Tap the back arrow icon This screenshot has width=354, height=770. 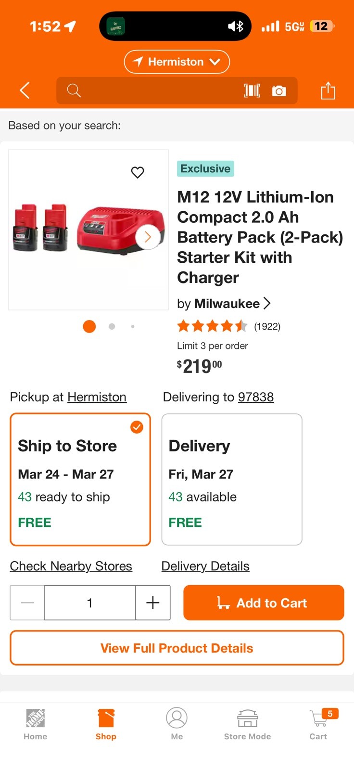point(25,90)
